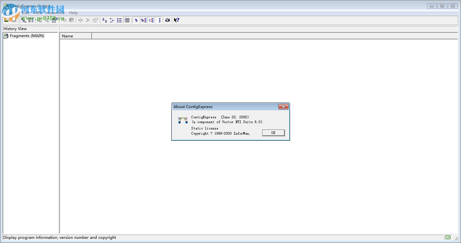Click the Copy toolbar icon
461x243 pixels.
[64, 20]
